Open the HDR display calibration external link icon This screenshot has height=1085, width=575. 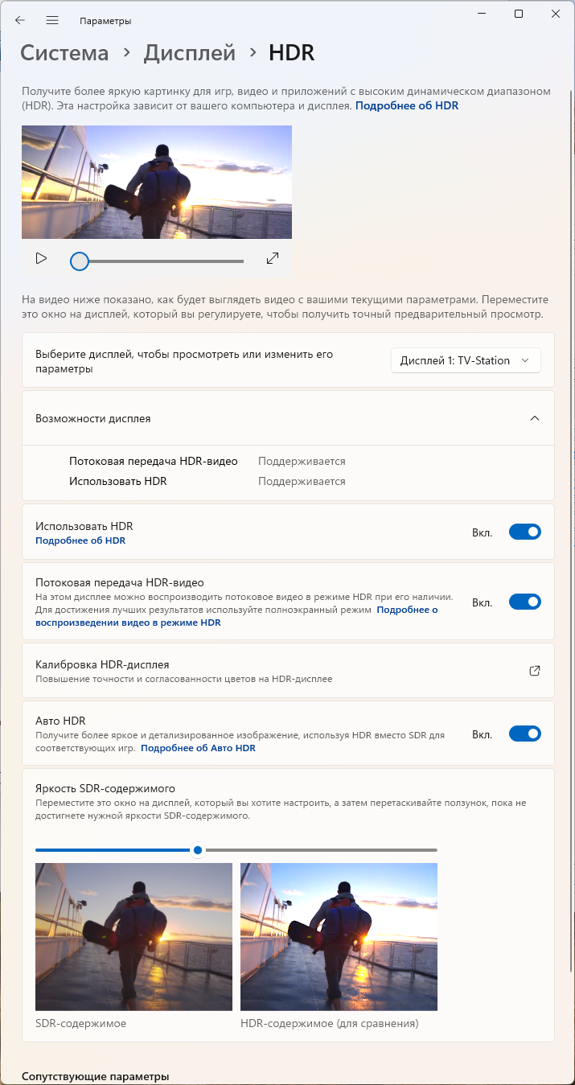535,671
